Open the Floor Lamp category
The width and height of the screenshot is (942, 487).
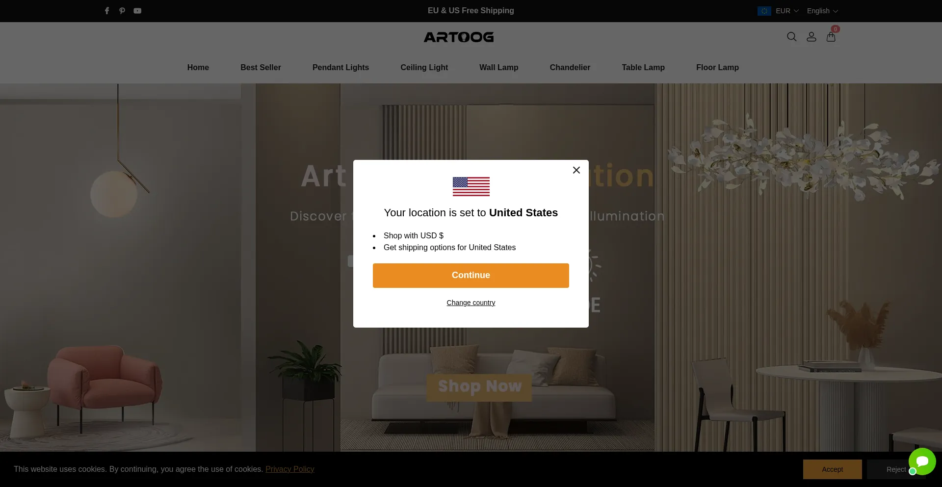tap(717, 68)
